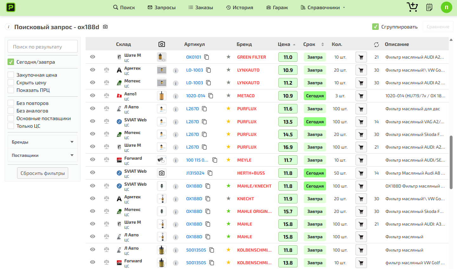This screenshot has height=269, width=457.
Task: Enable the Показать ПРЦ checkbox
Action: tap(11, 90)
